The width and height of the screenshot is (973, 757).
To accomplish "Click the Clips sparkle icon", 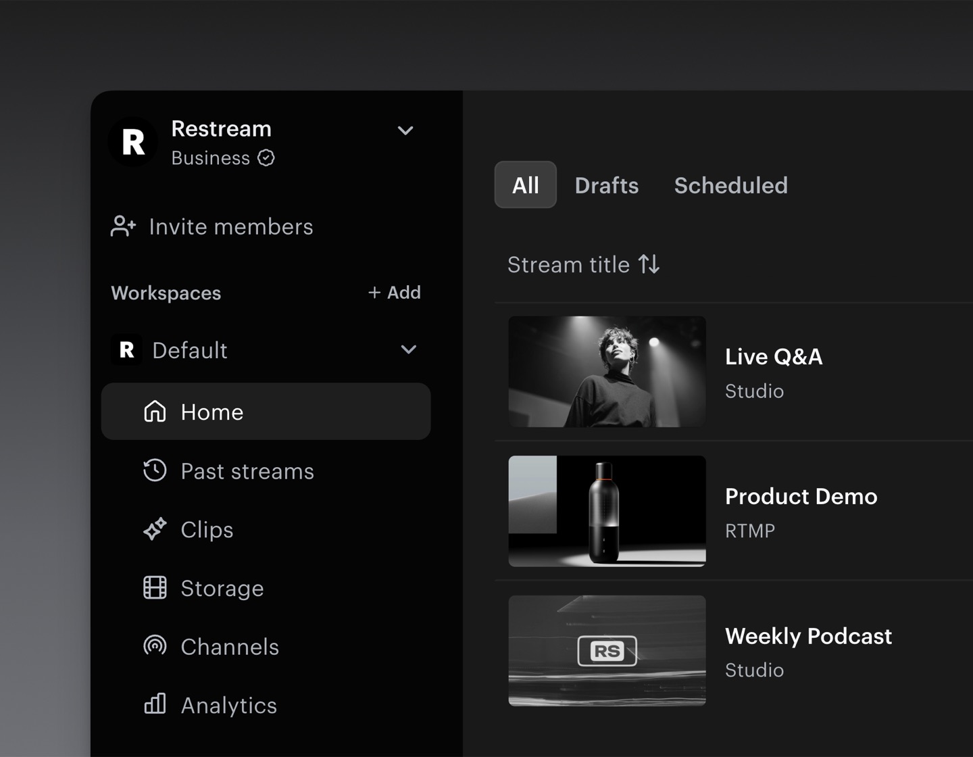I will (155, 529).
